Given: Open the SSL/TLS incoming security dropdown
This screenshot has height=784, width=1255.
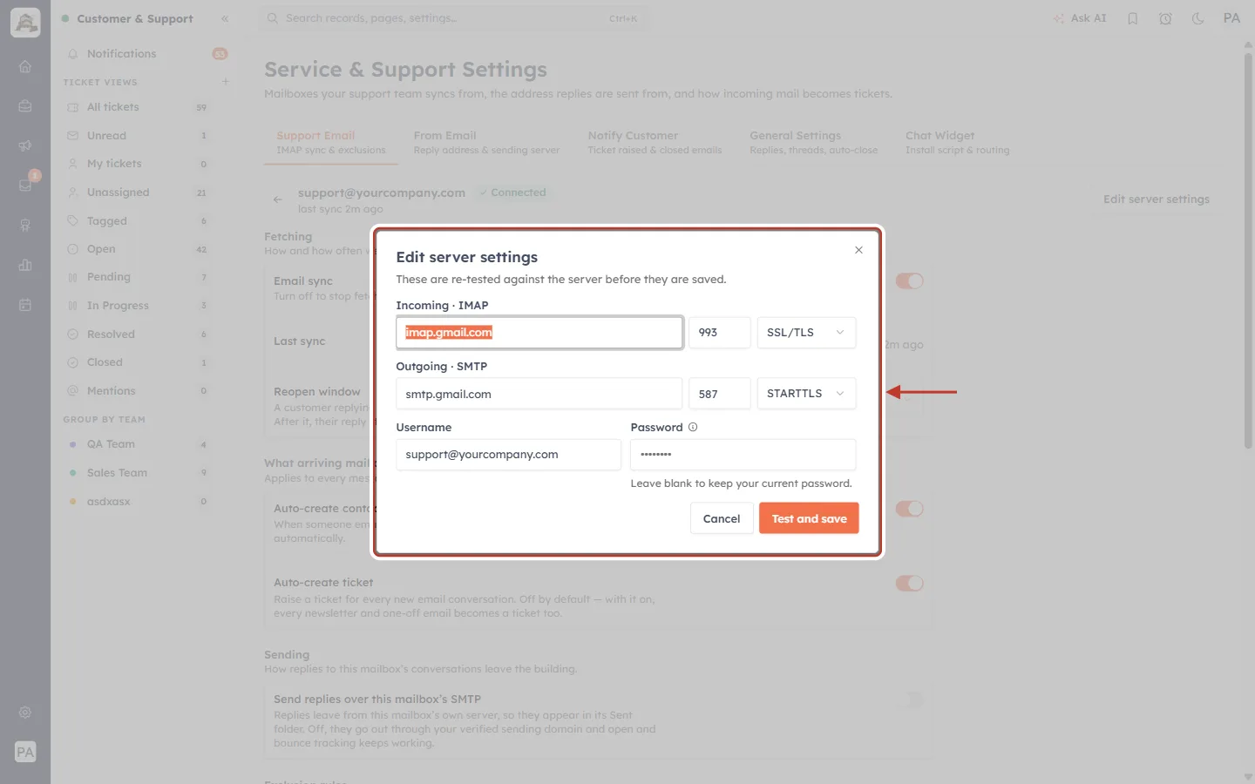Looking at the screenshot, I should click(x=806, y=333).
